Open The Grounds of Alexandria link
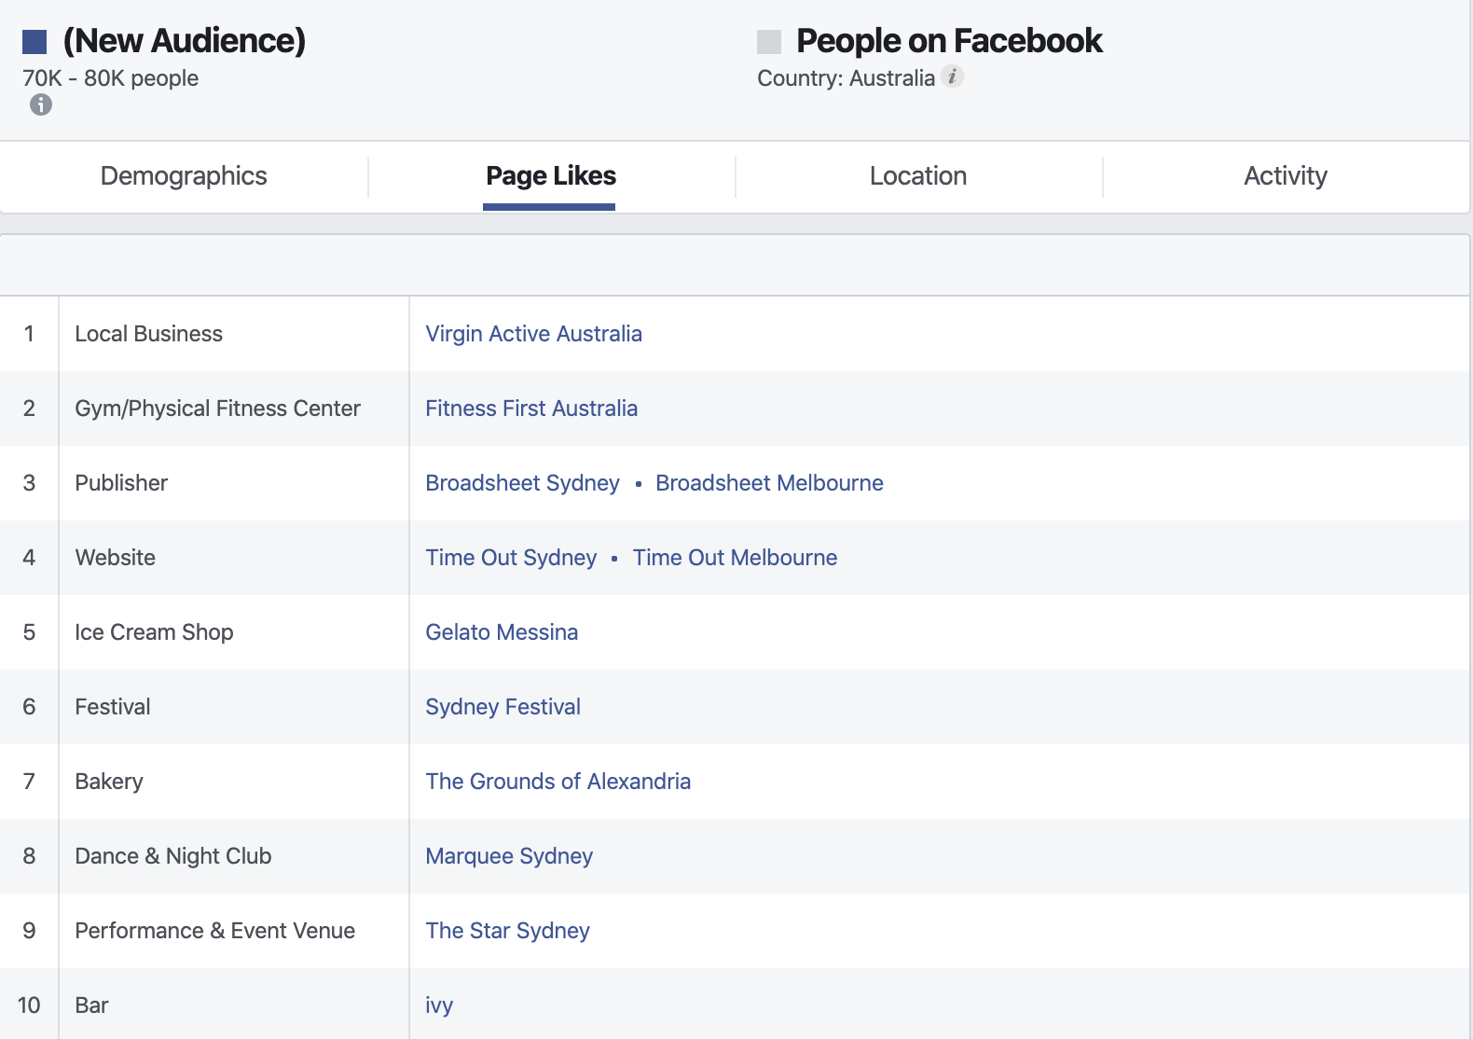The height and width of the screenshot is (1039, 1473). pyautogui.click(x=558, y=782)
